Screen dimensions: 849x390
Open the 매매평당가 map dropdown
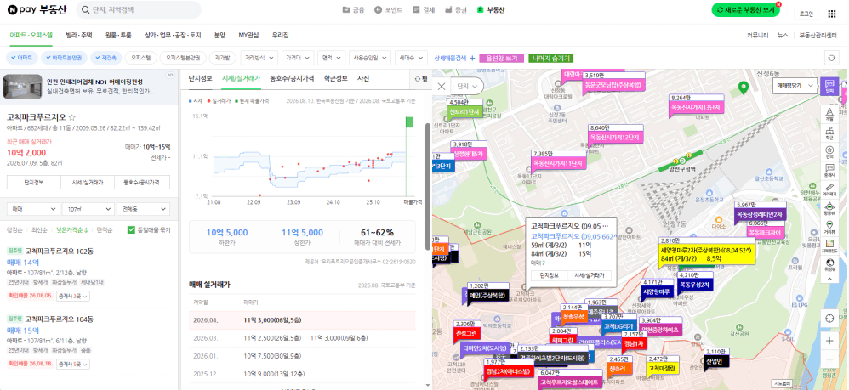point(795,86)
